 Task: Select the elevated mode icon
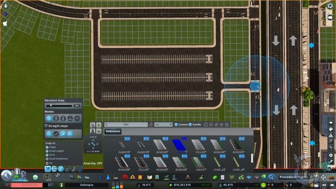(63, 118)
